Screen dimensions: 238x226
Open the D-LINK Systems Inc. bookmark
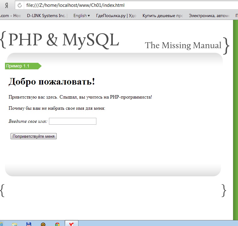click(46, 16)
